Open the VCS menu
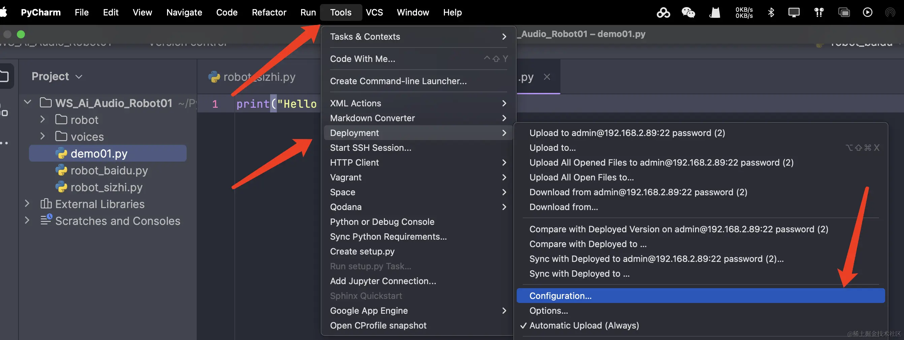 [374, 12]
